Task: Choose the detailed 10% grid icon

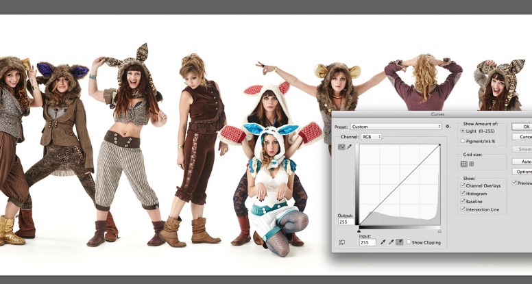Action: pyautogui.click(x=471, y=164)
